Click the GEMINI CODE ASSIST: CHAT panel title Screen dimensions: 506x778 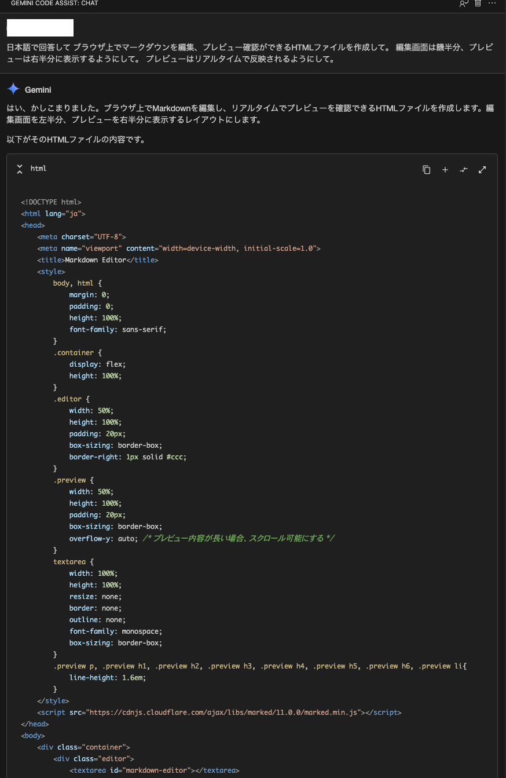click(54, 3)
